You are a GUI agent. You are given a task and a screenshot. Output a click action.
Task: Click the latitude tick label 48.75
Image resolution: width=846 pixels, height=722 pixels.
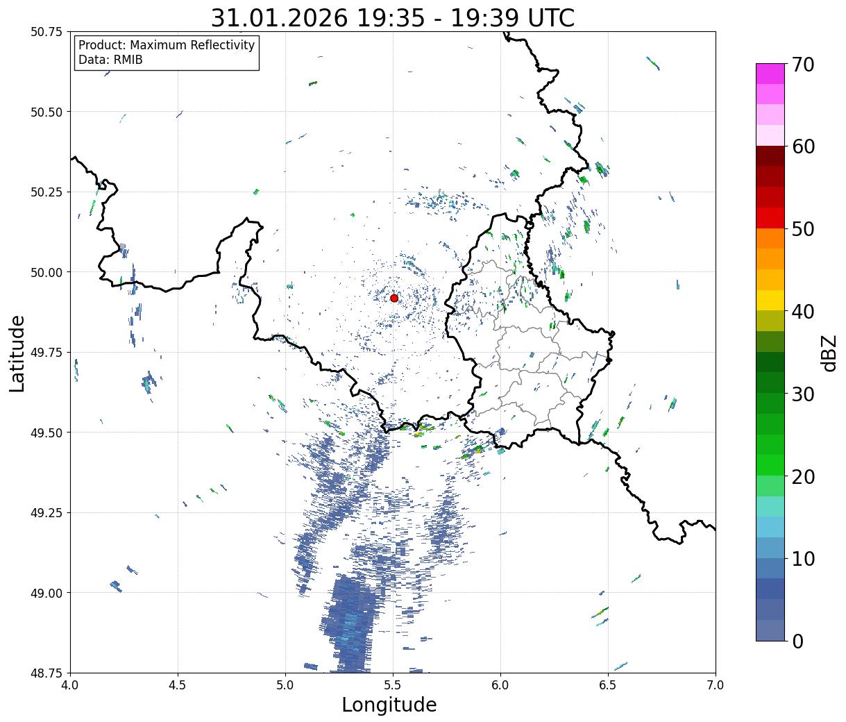click(x=46, y=673)
